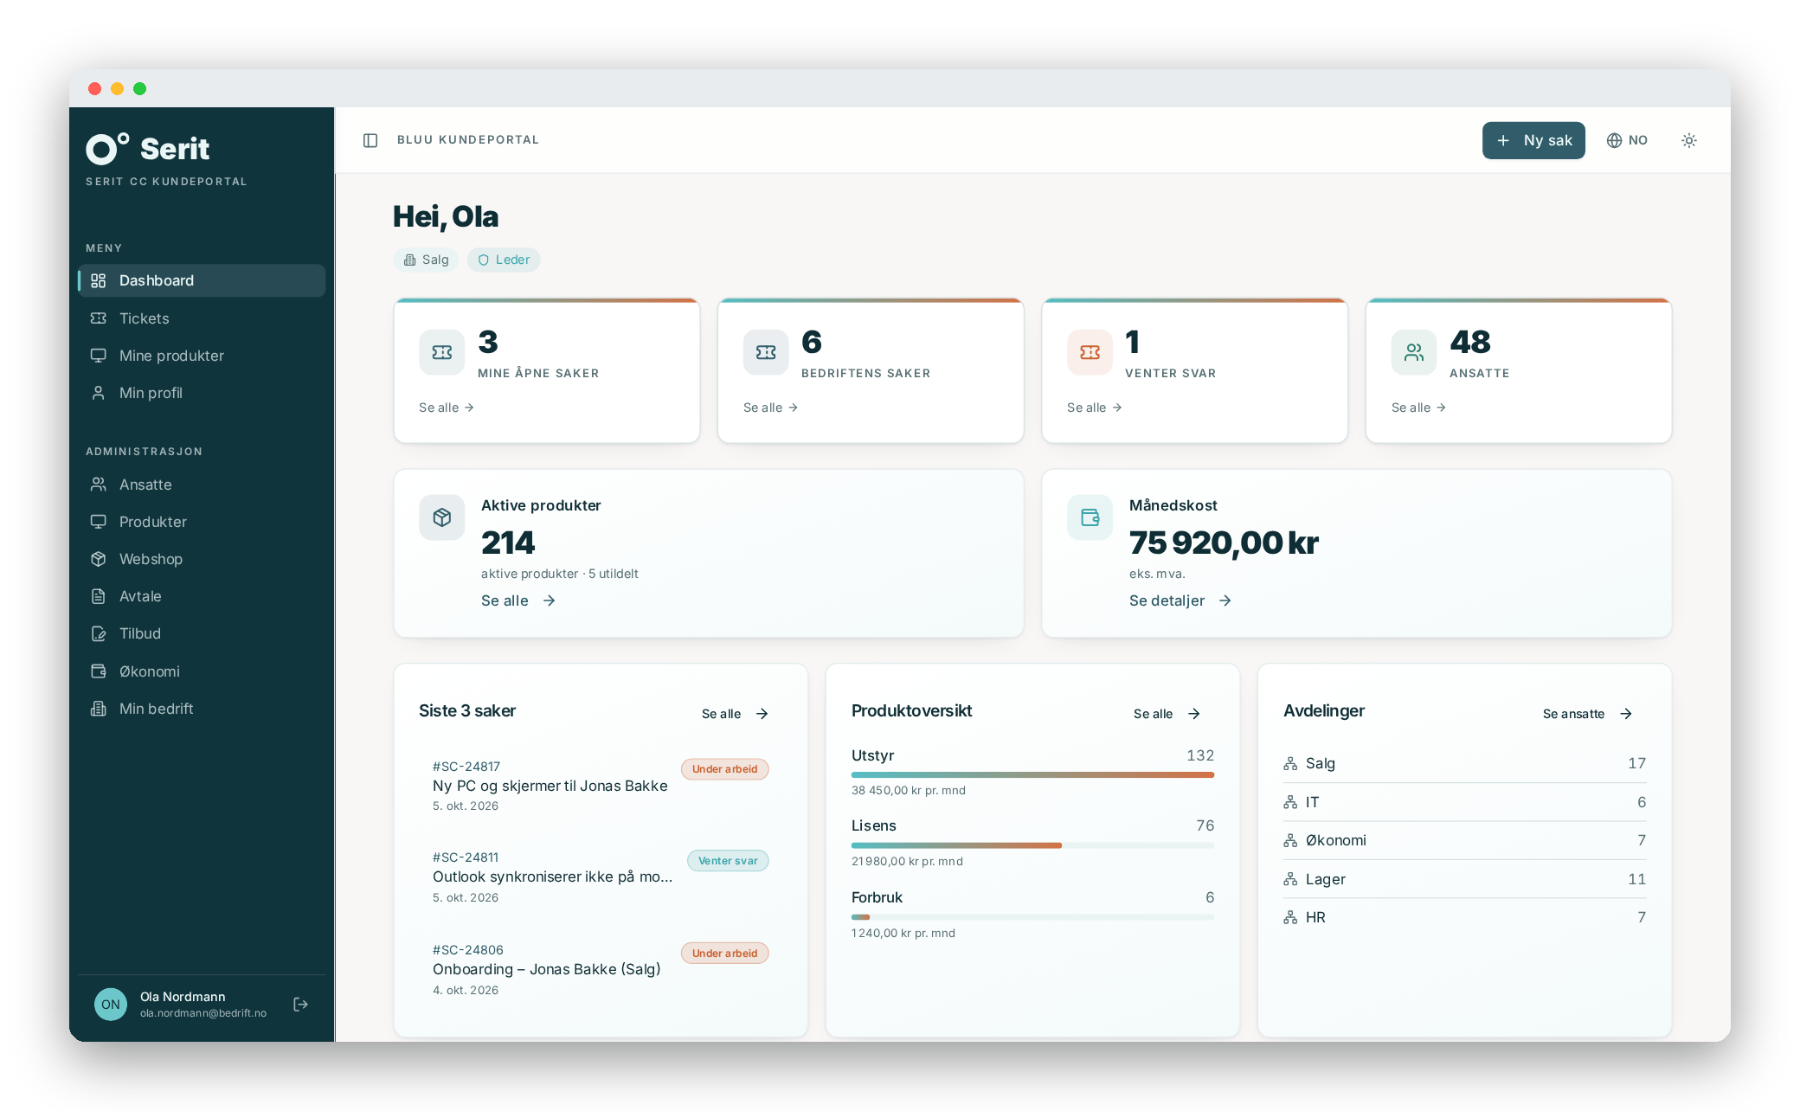Open the NO language selector
This screenshot has width=1800, height=1111.
click(x=1627, y=140)
